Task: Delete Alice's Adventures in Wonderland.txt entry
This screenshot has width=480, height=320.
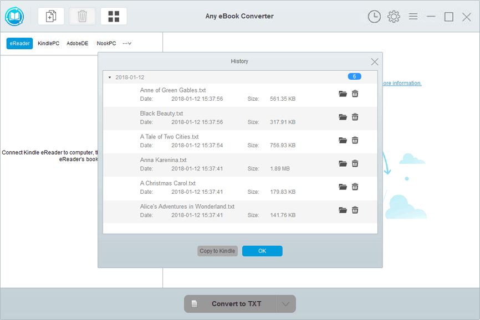Action: click(355, 210)
